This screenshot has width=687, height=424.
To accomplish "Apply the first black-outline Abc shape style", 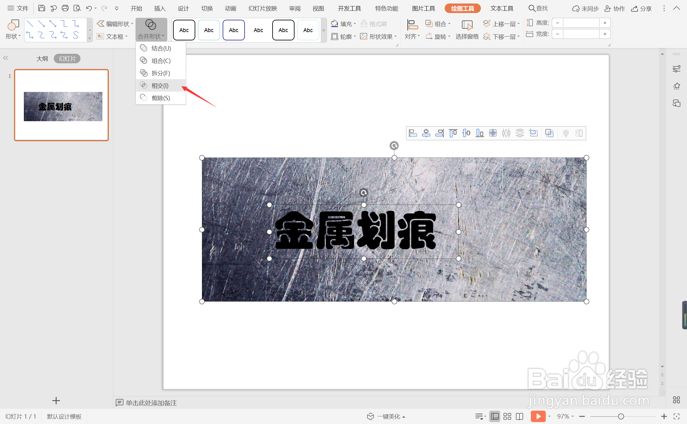I will pyautogui.click(x=184, y=30).
